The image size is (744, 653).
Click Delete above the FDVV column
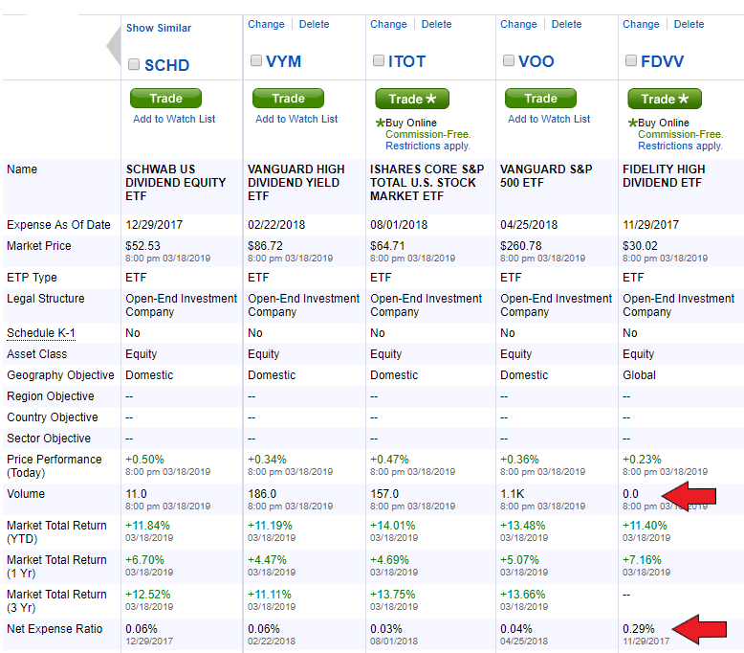pyautogui.click(x=689, y=24)
